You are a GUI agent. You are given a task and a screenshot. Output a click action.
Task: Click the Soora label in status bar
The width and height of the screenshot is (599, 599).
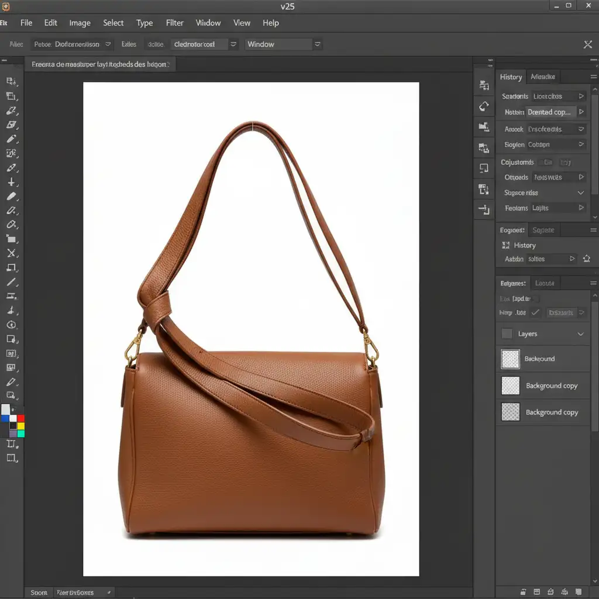tap(39, 593)
